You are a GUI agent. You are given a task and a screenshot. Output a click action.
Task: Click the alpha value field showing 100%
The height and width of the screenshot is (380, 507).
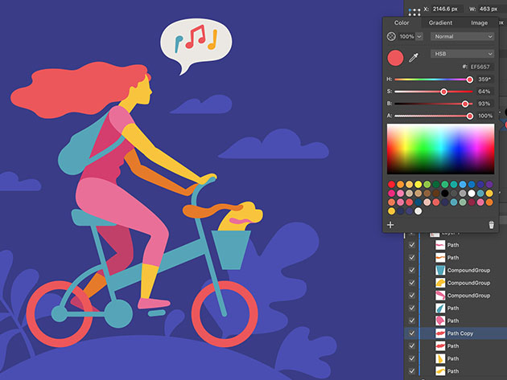click(x=484, y=116)
